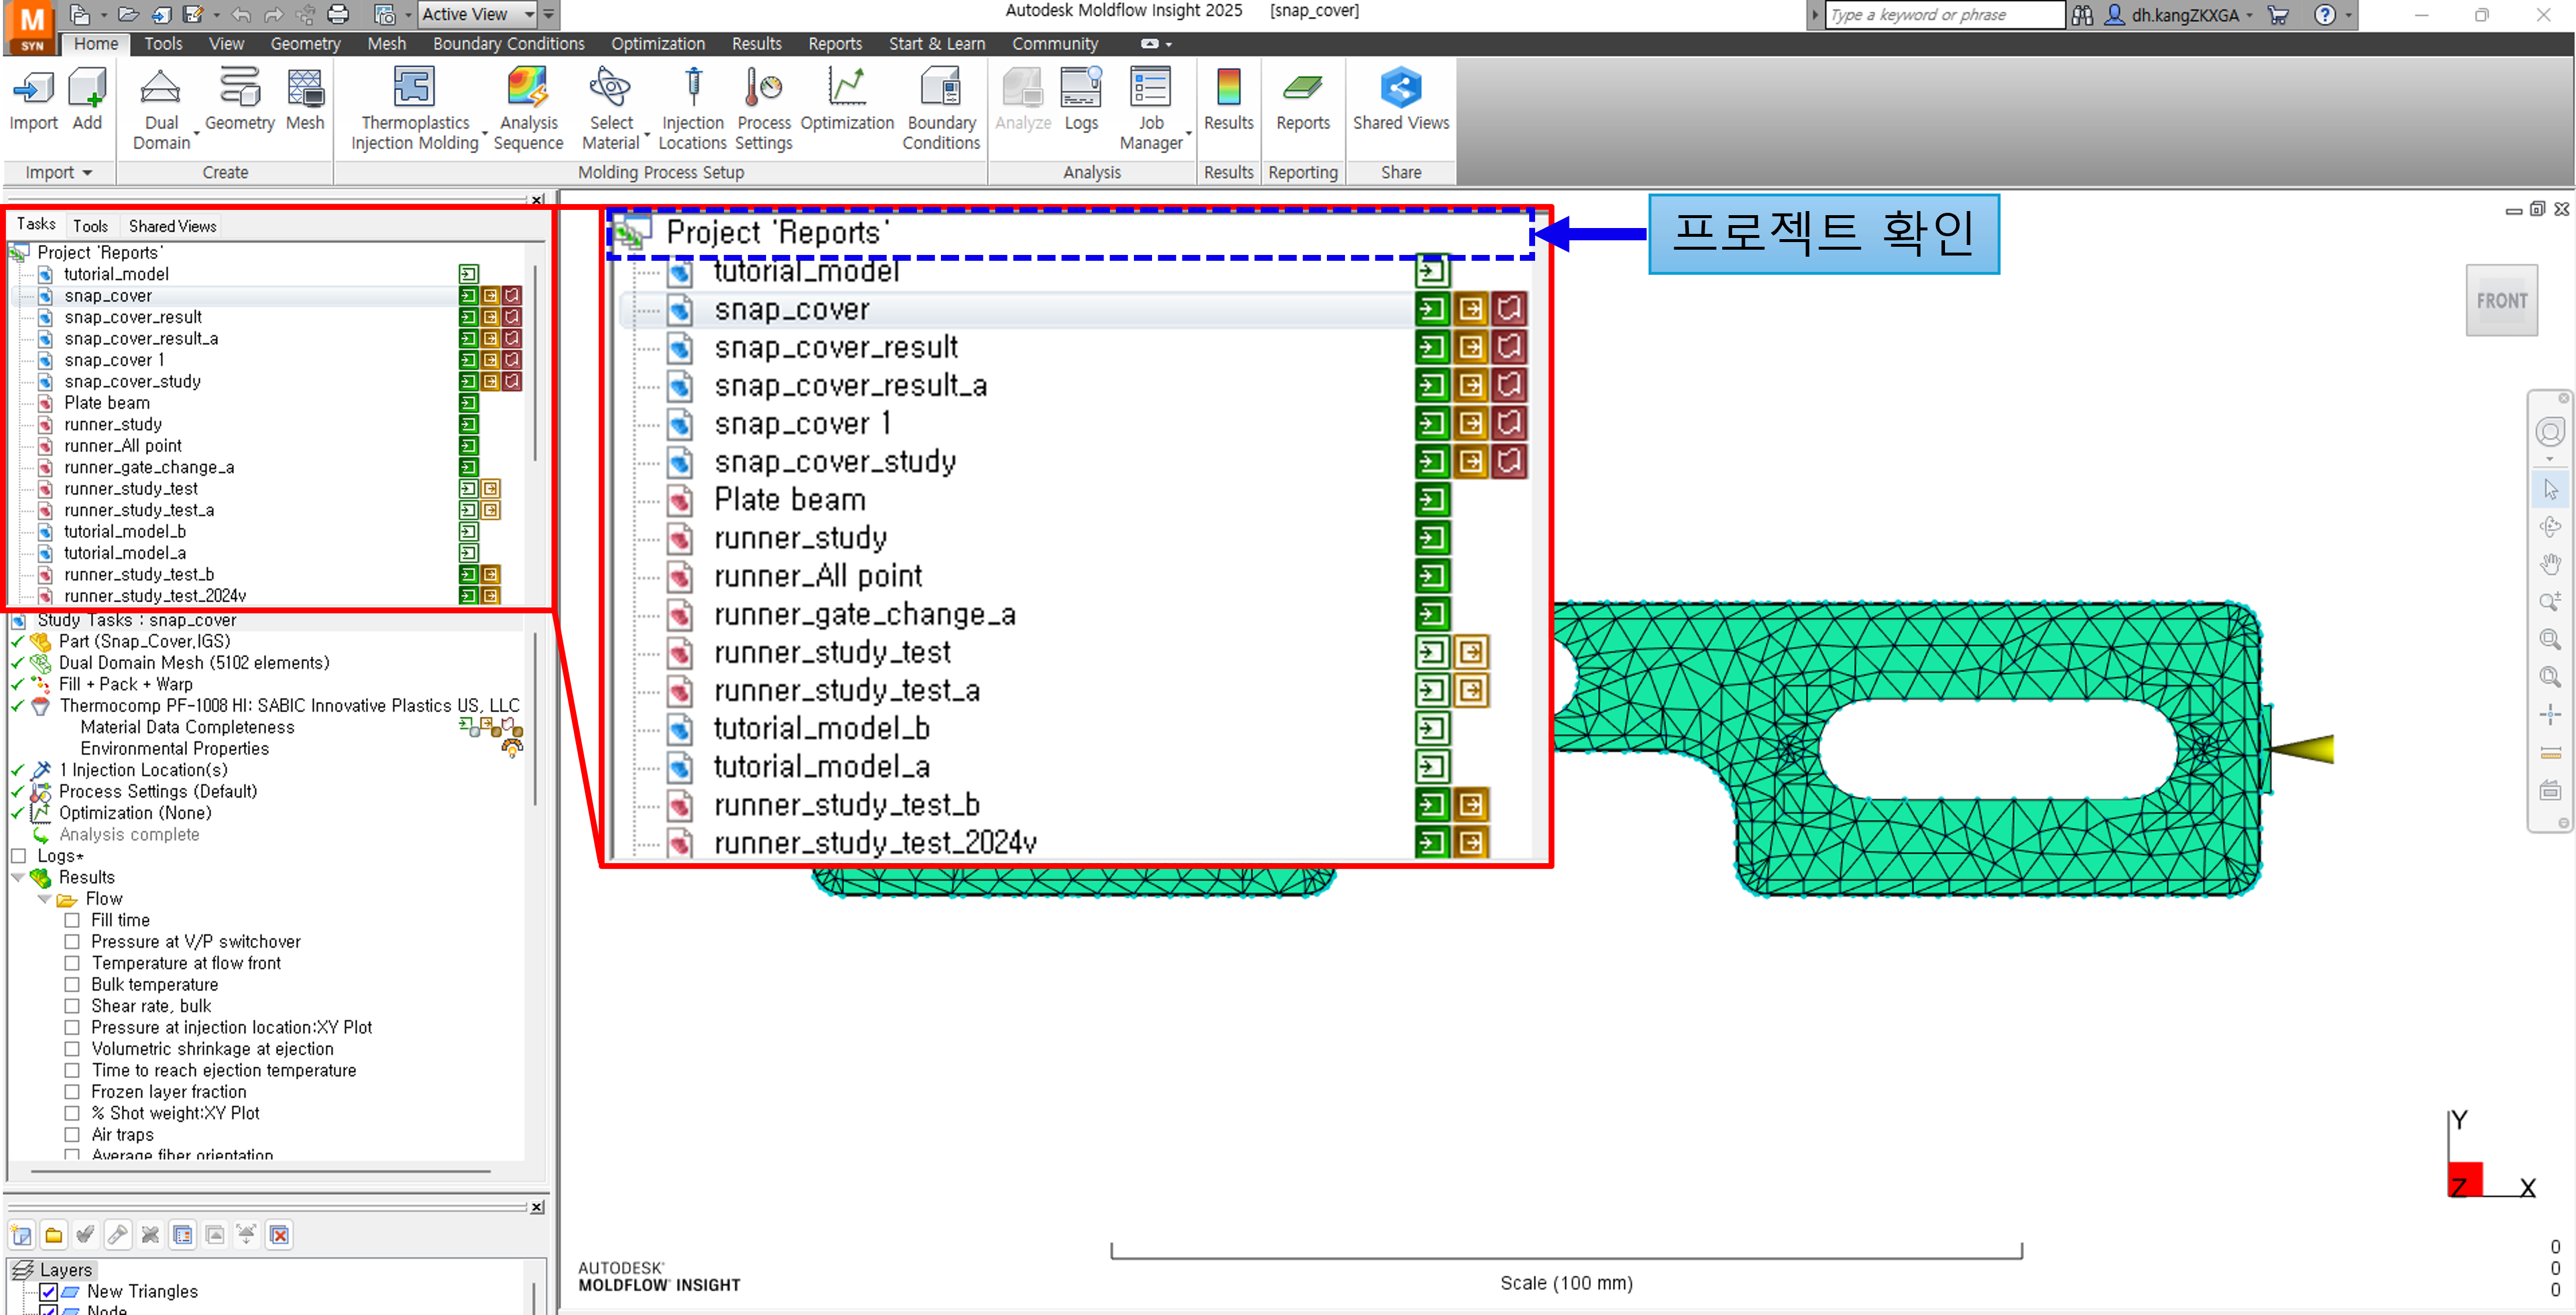Click the Save Study icon in quick access

194,14
